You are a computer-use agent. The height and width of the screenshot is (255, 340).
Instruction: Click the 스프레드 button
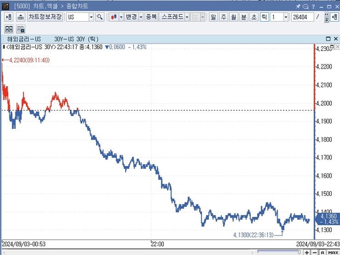point(172,17)
